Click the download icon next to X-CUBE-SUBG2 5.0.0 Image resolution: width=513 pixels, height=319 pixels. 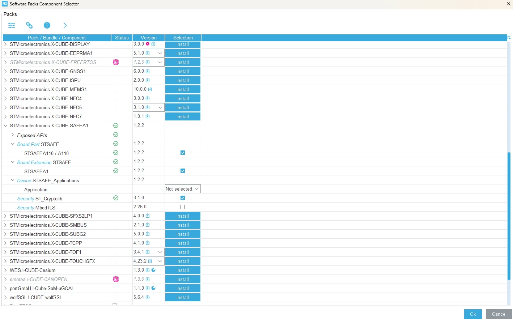(148, 234)
